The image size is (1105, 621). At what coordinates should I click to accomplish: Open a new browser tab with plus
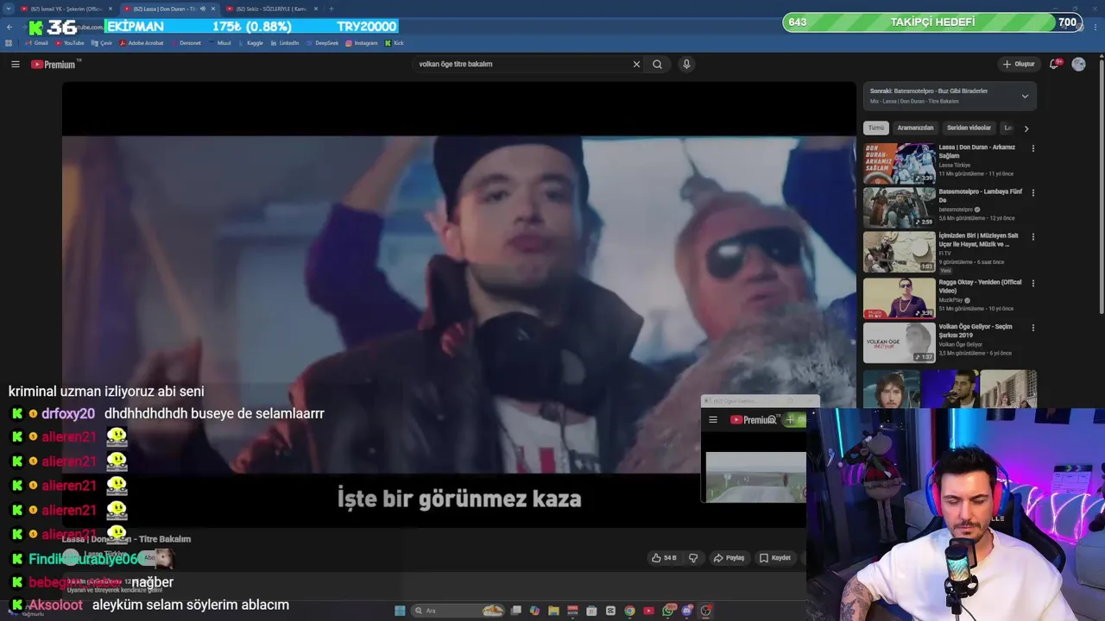[x=331, y=9]
